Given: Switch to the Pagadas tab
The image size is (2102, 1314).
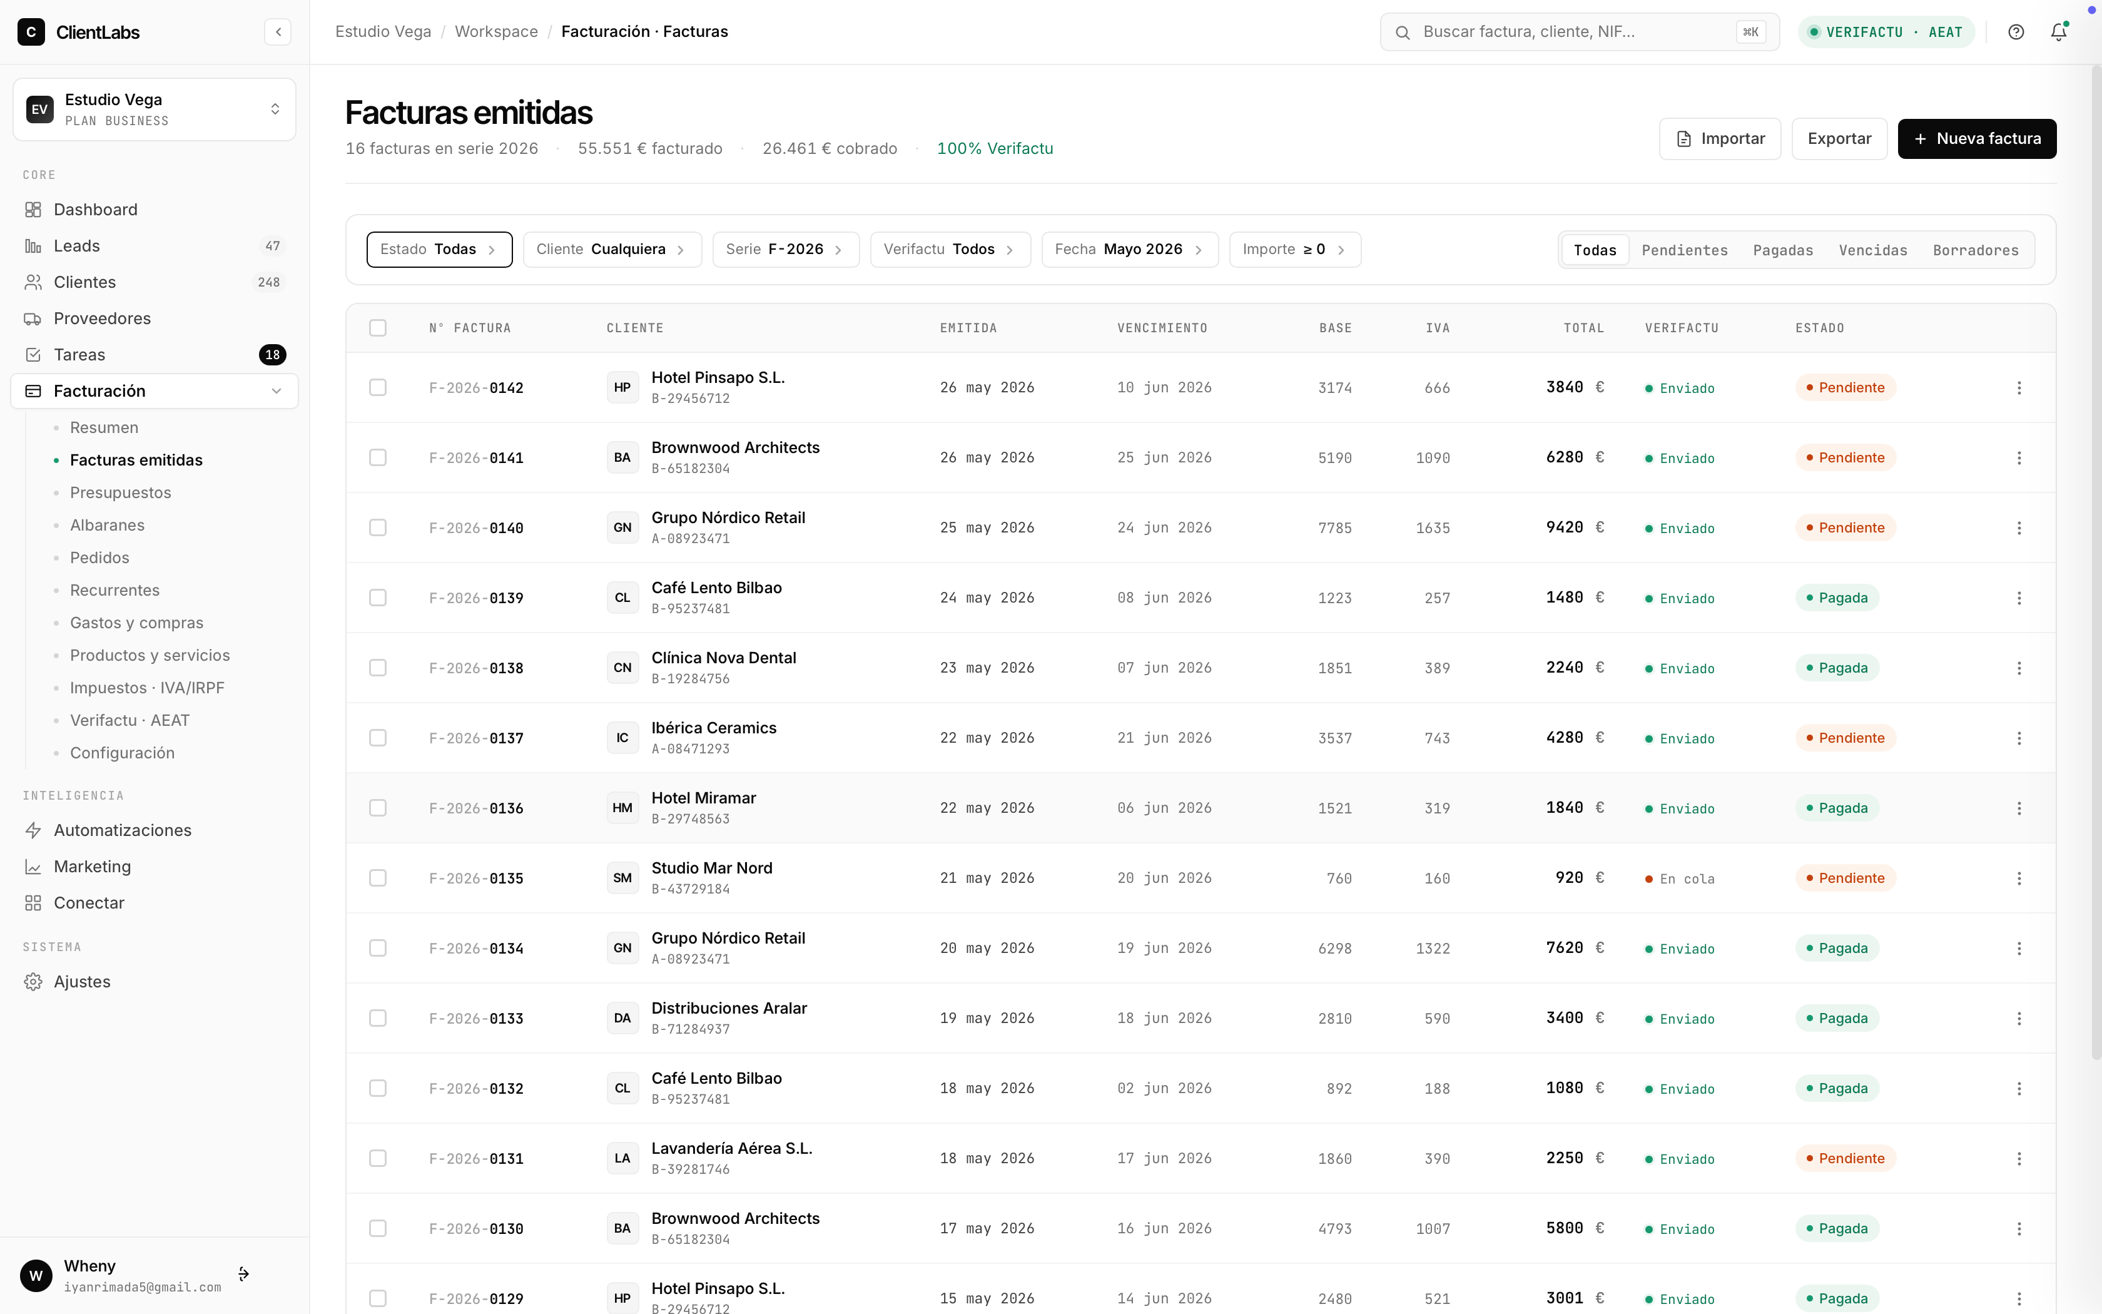Looking at the screenshot, I should pyautogui.click(x=1782, y=250).
